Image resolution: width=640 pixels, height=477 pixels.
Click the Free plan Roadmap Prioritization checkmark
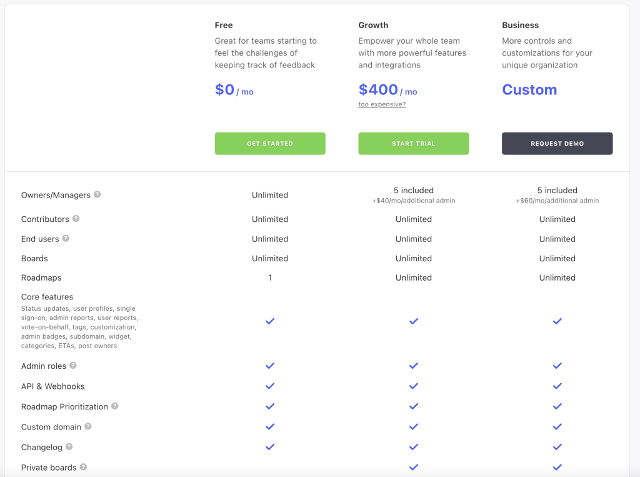coord(270,406)
